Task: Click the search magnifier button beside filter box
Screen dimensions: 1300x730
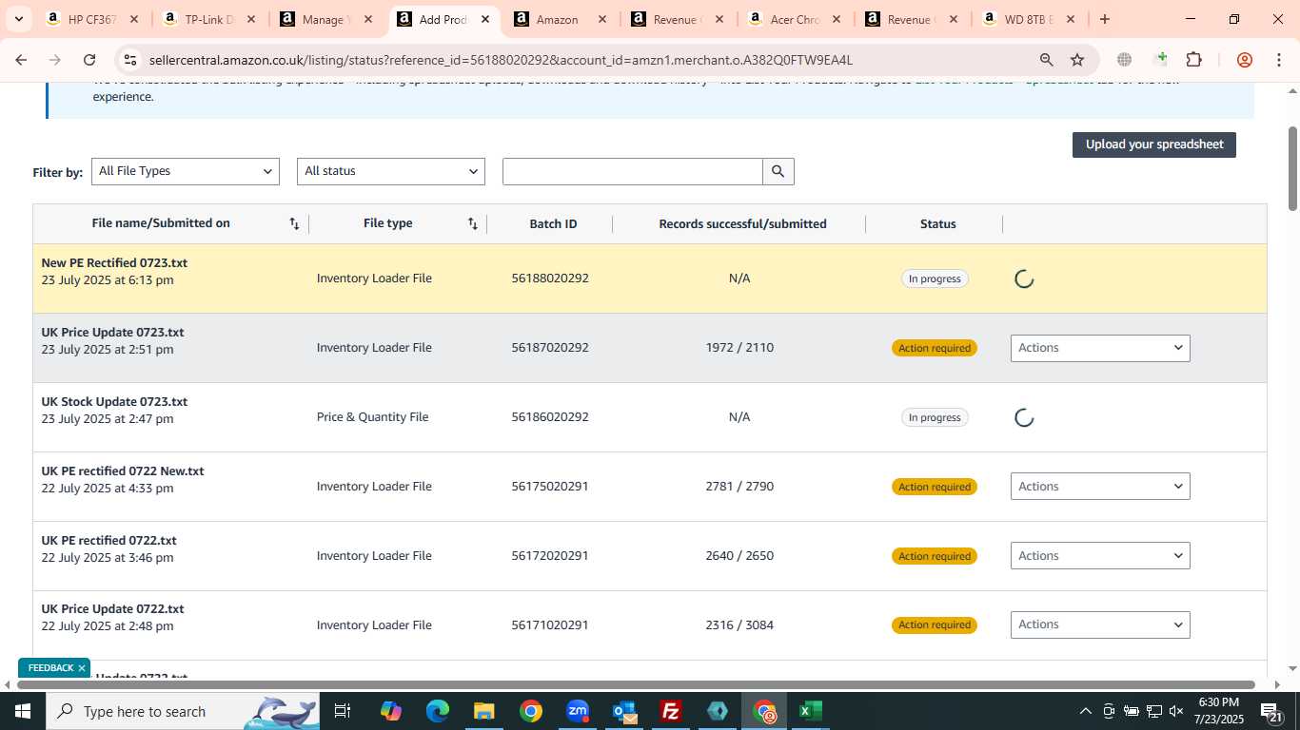Action: (778, 171)
